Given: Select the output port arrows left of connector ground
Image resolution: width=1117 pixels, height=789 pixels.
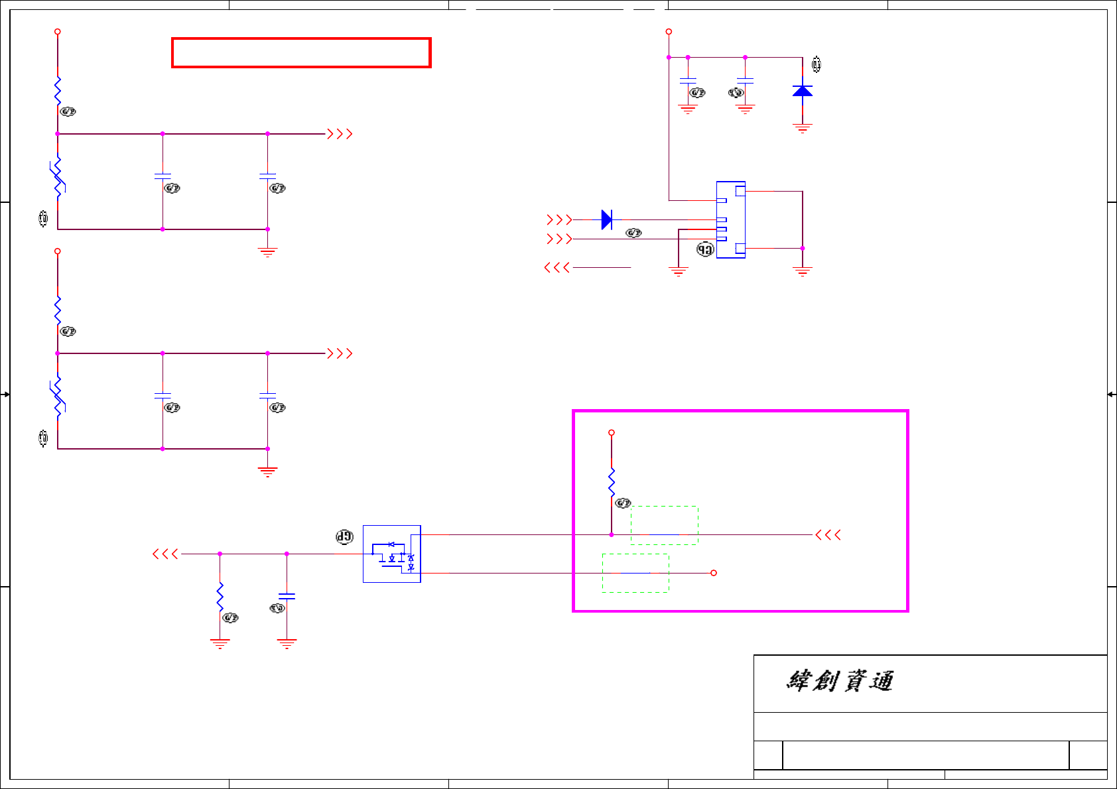Looking at the screenshot, I should pyautogui.click(x=557, y=267).
